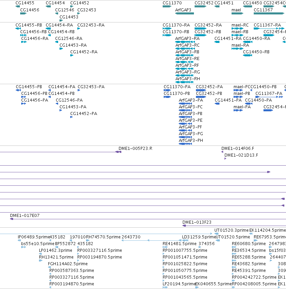Click BAC end DME1-021D13.F
Viewport: 286px width, 289px height.
[225, 159]
